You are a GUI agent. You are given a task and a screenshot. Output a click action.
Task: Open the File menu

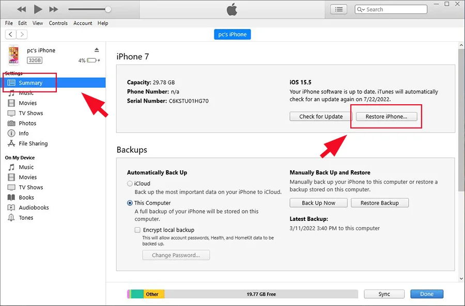pos(9,23)
